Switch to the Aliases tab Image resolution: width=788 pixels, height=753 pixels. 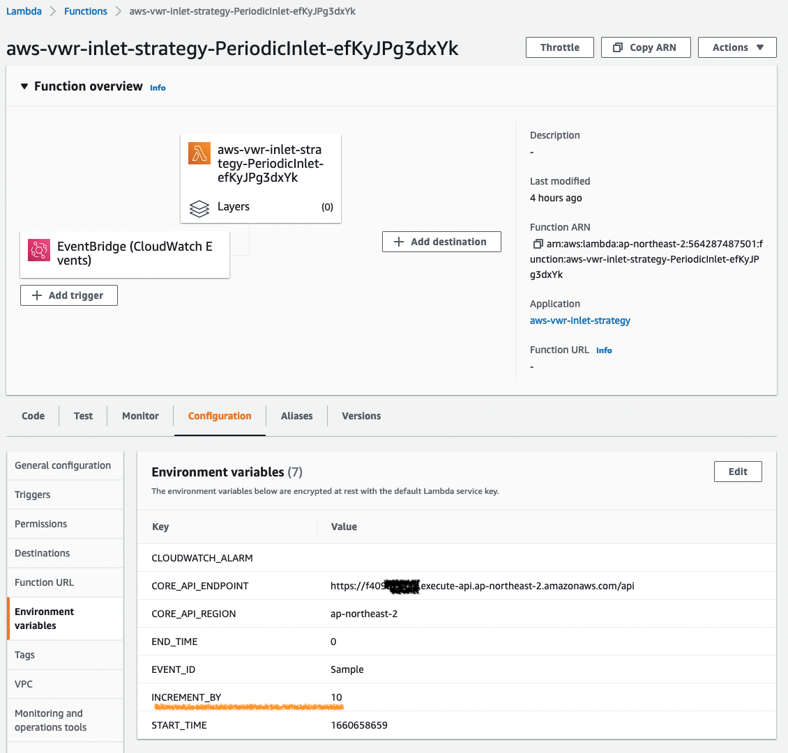click(296, 416)
